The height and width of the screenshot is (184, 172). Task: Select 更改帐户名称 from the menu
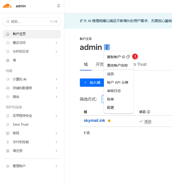click(x=117, y=65)
